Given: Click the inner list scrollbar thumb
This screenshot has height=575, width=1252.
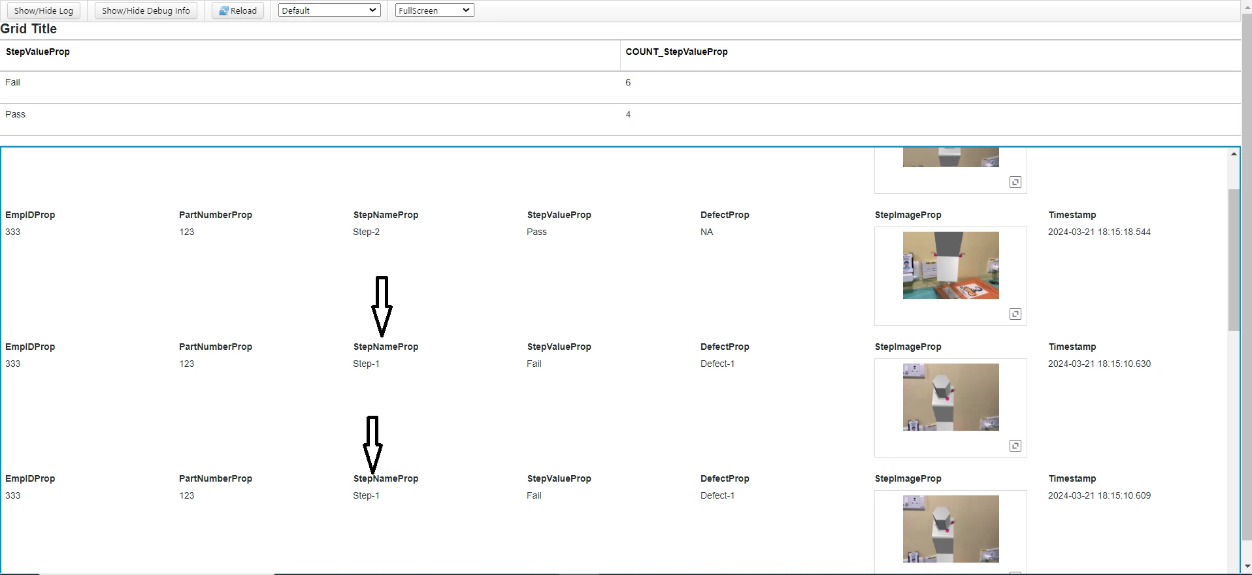Looking at the screenshot, I should coord(1234,260).
